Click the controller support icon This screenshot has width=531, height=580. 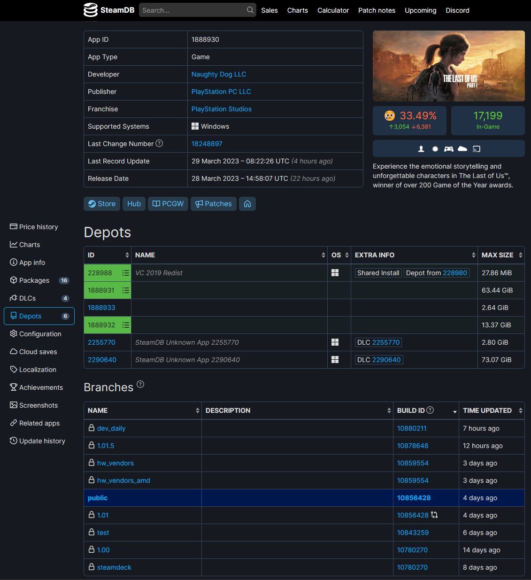pos(449,149)
